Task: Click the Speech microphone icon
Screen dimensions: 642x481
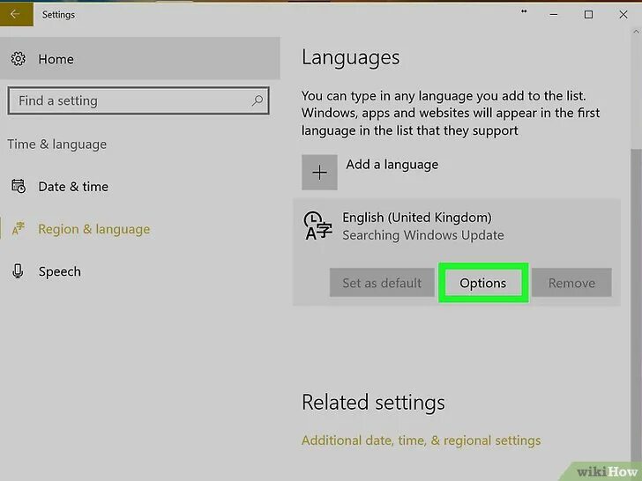Action: point(18,271)
